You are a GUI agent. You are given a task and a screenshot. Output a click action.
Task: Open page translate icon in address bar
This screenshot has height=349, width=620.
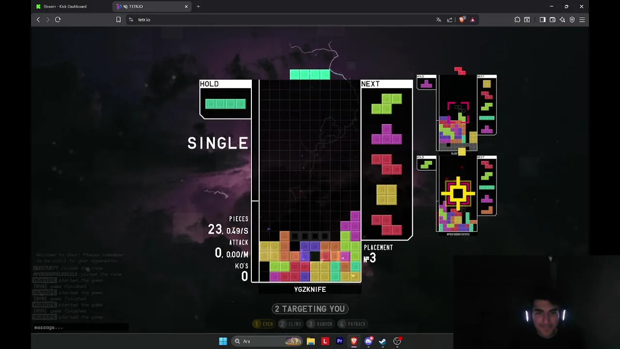439,19
